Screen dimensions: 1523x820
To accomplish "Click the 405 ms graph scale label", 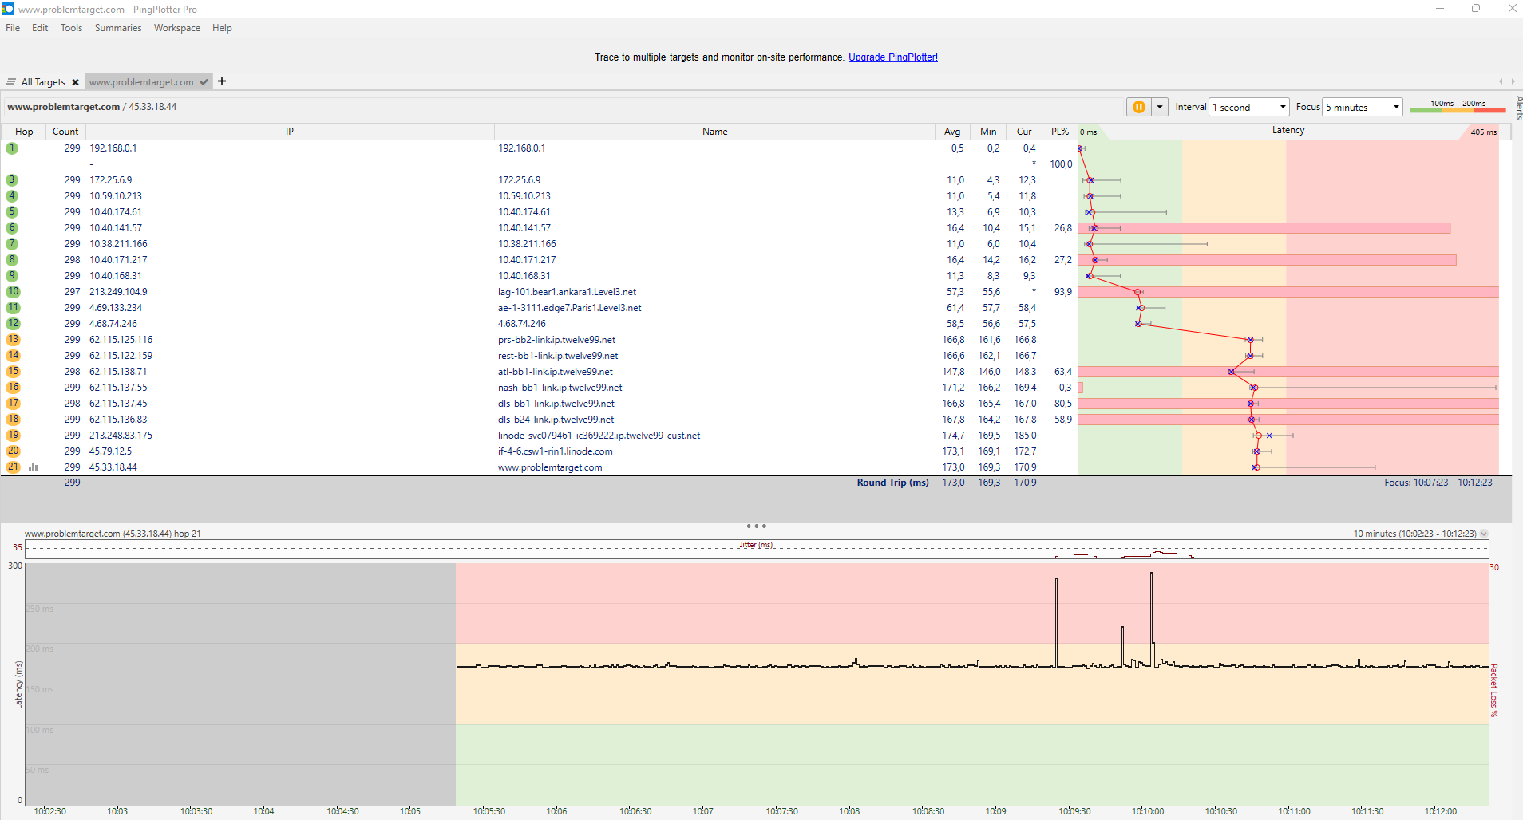I will pos(1483,132).
